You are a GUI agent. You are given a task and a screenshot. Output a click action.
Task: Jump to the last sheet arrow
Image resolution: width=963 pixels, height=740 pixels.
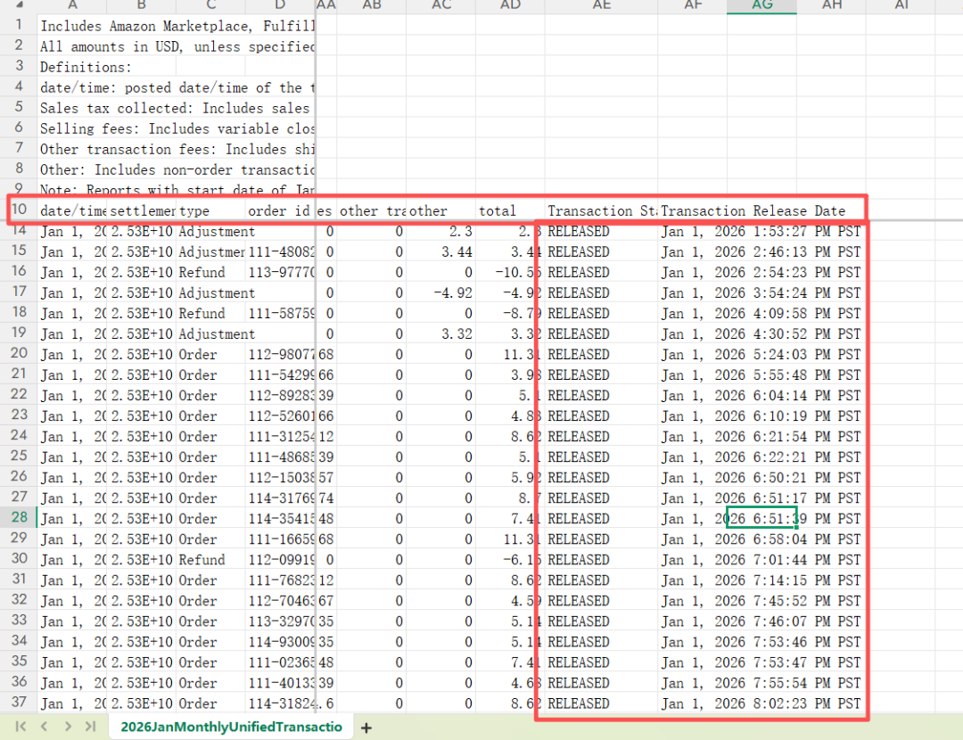point(91,727)
